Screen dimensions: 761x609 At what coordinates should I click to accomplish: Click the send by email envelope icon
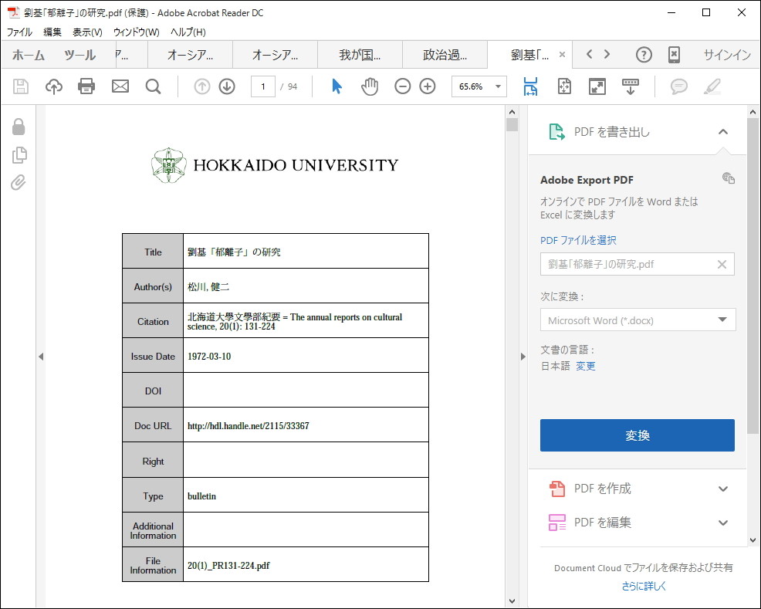[x=120, y=86]
